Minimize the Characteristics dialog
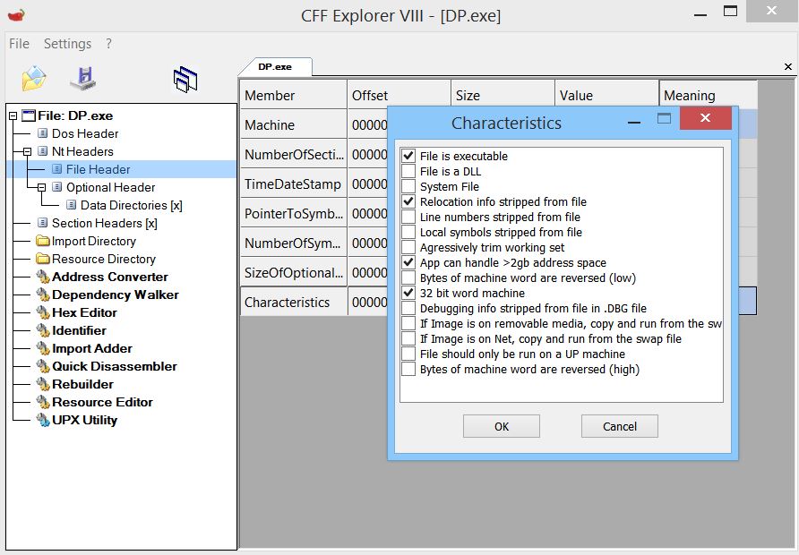 click(x=634, y=123)
